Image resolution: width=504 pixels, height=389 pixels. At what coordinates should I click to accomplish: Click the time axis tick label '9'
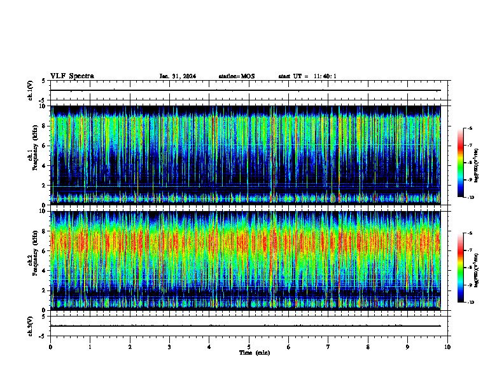click(x=407, y=347)
